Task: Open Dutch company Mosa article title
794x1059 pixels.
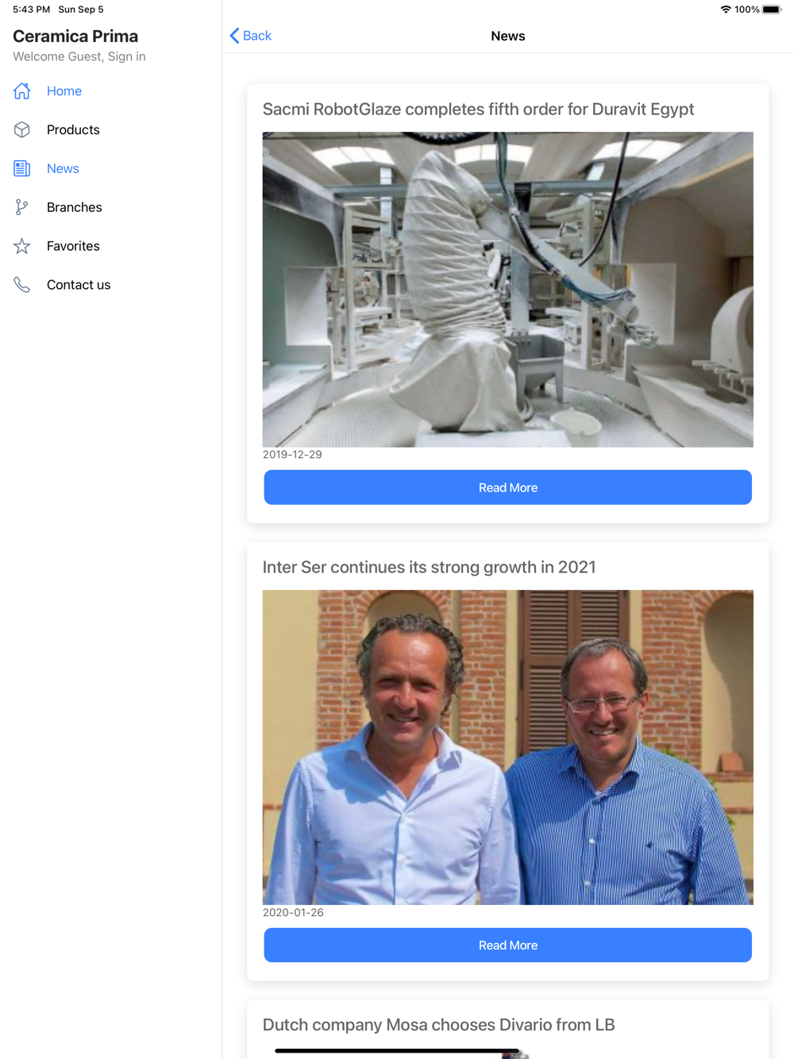Action: tap(439, 1025)
